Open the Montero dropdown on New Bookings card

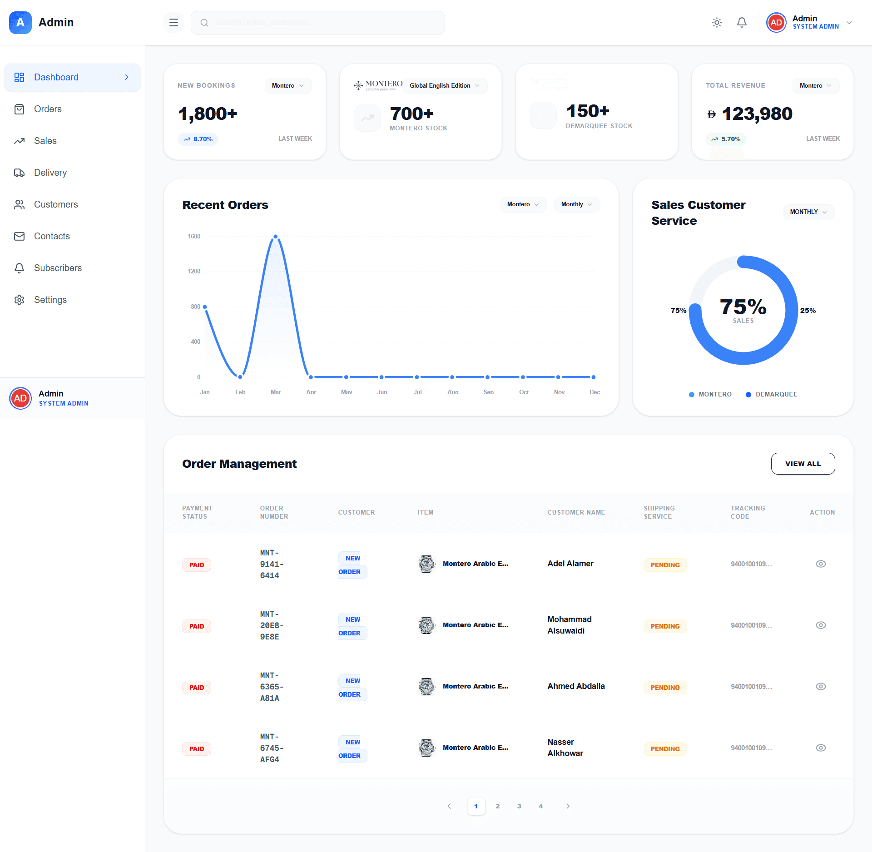(x=288, y=85)
